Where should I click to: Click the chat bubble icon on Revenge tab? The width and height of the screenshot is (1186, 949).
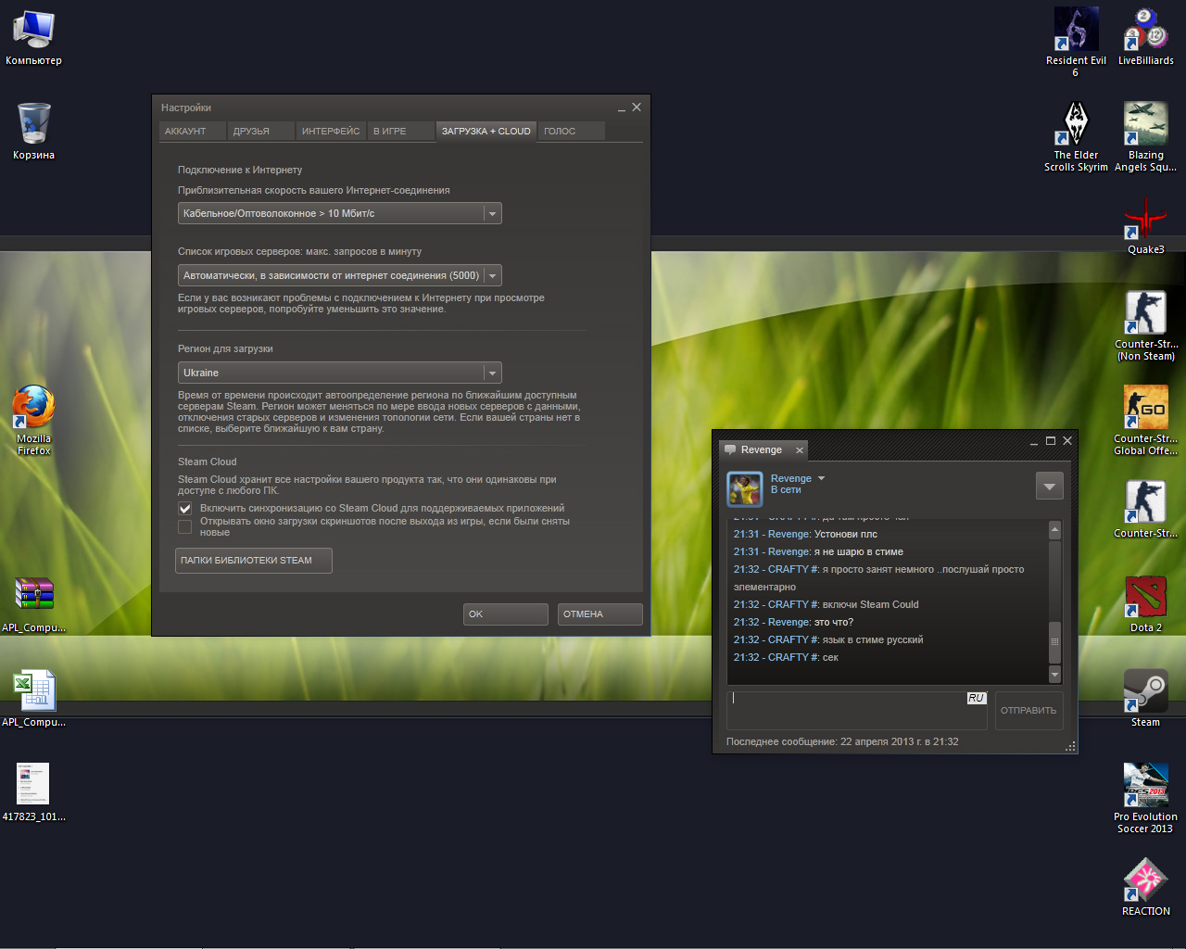click(x=730, y=449)
